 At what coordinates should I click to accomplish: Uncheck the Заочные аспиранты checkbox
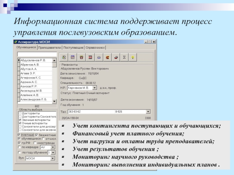(x=20, y=120)
